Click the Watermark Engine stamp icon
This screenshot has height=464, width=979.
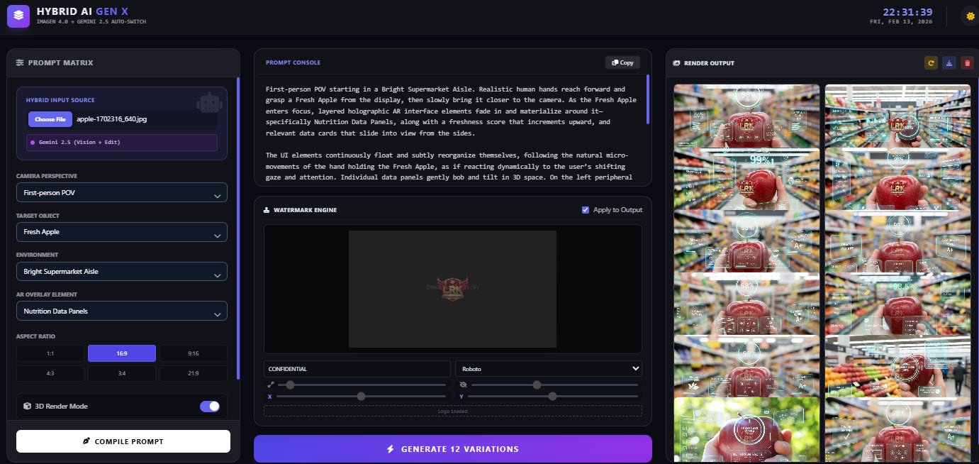[267, 210]
